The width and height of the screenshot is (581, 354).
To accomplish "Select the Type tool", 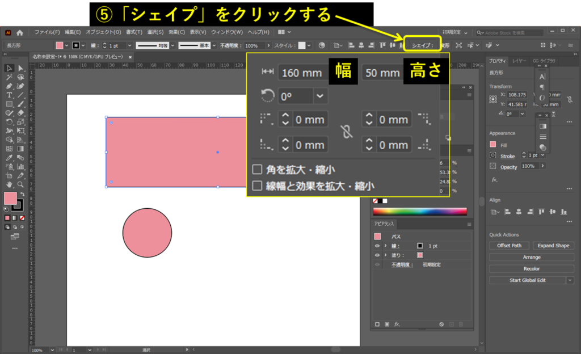I will point(10,95).
